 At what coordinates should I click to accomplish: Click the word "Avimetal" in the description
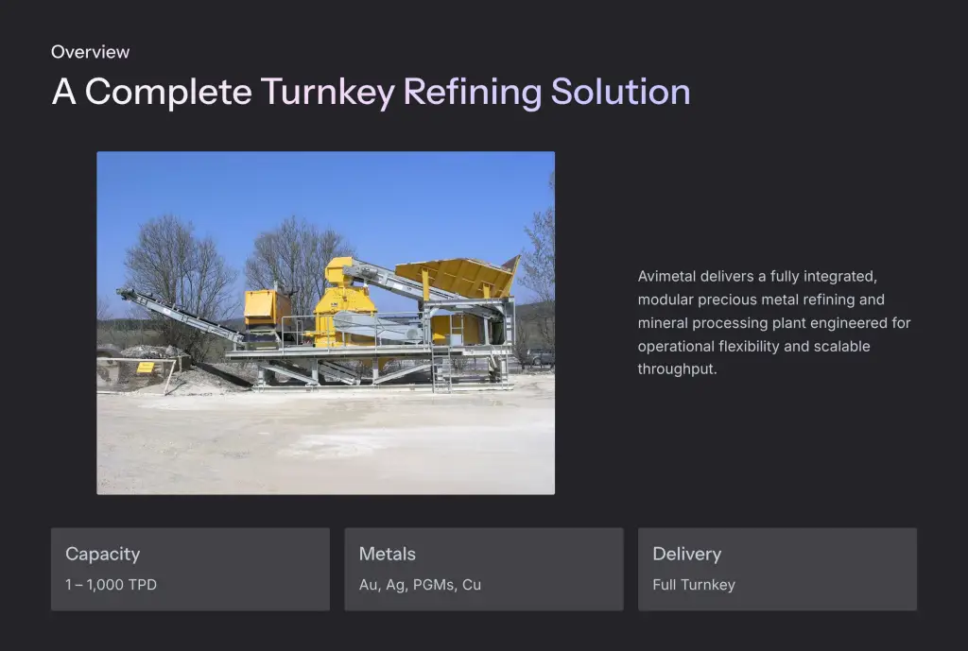point(666,277)
